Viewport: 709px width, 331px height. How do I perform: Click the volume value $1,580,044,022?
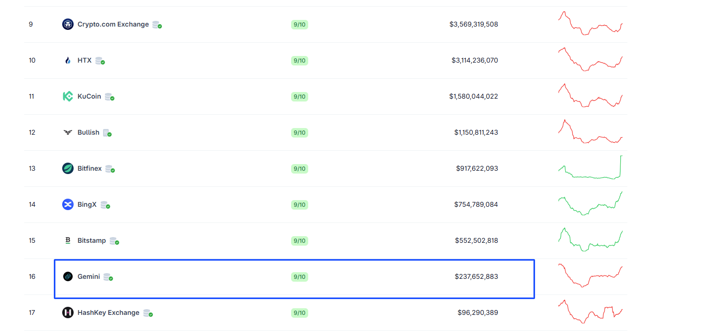(x=473, y=96)
